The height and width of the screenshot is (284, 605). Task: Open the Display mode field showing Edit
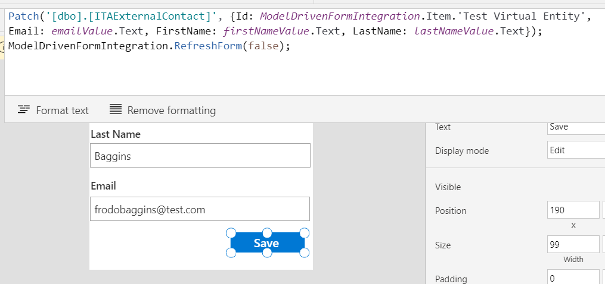576,150
